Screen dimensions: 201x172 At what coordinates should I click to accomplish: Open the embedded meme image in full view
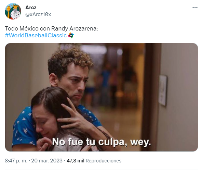pyautogui.click(x=102, y=97)
